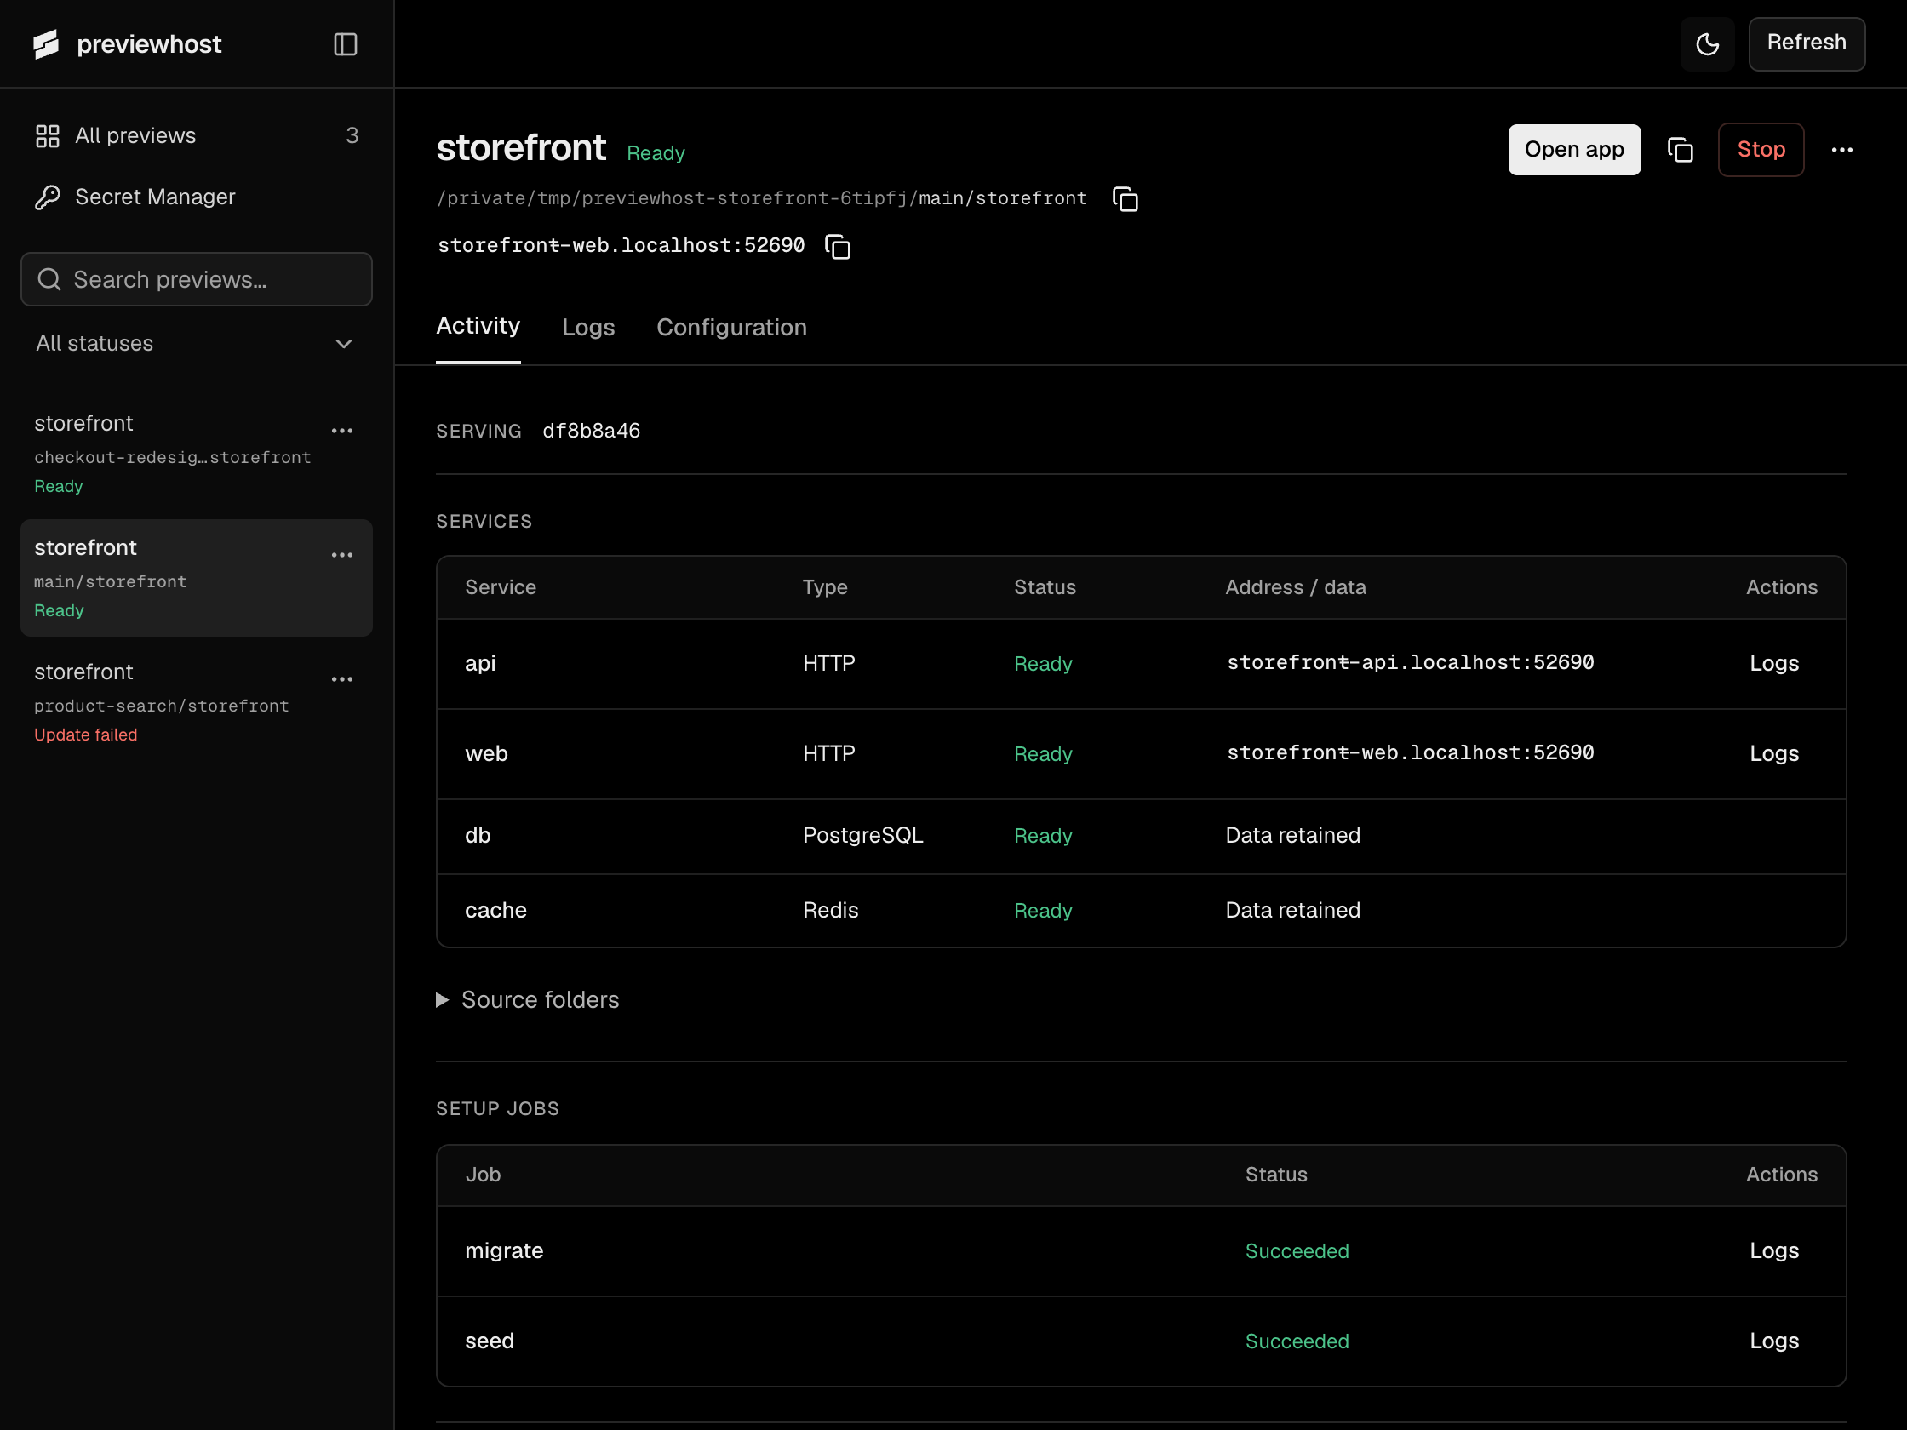Click Succeeded status of seed job

coord(1297,1341)
